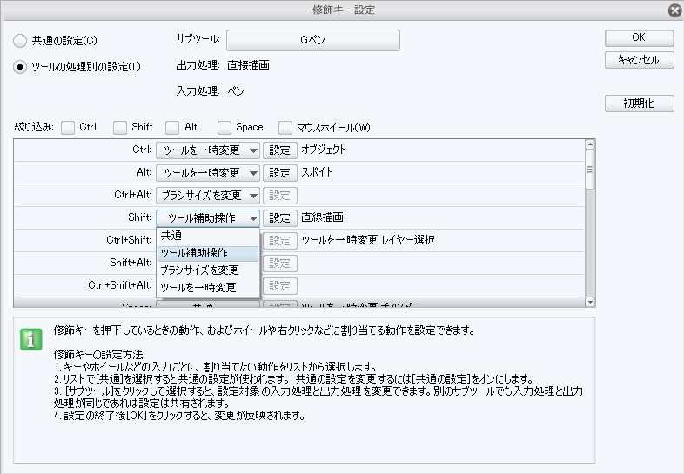Click 設定 button in Shift row
The width and height of the screenshot is (684, 474).
[x=280, y=218]
